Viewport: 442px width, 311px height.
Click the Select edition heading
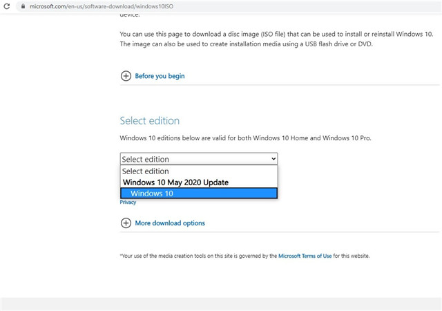[x=150, y=121]
